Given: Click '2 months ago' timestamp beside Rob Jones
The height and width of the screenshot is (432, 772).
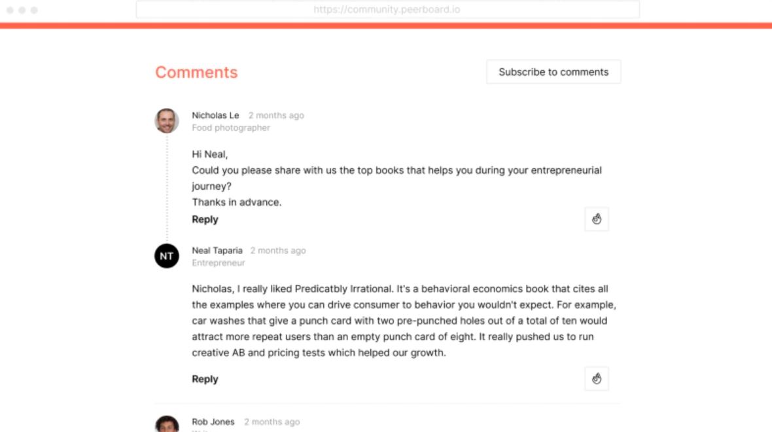Looking at the screenshot, I should [272, 422].
